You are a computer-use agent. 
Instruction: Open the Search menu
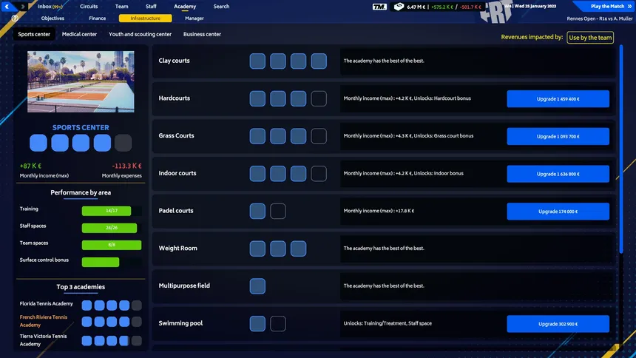click(x=221, y=7)
